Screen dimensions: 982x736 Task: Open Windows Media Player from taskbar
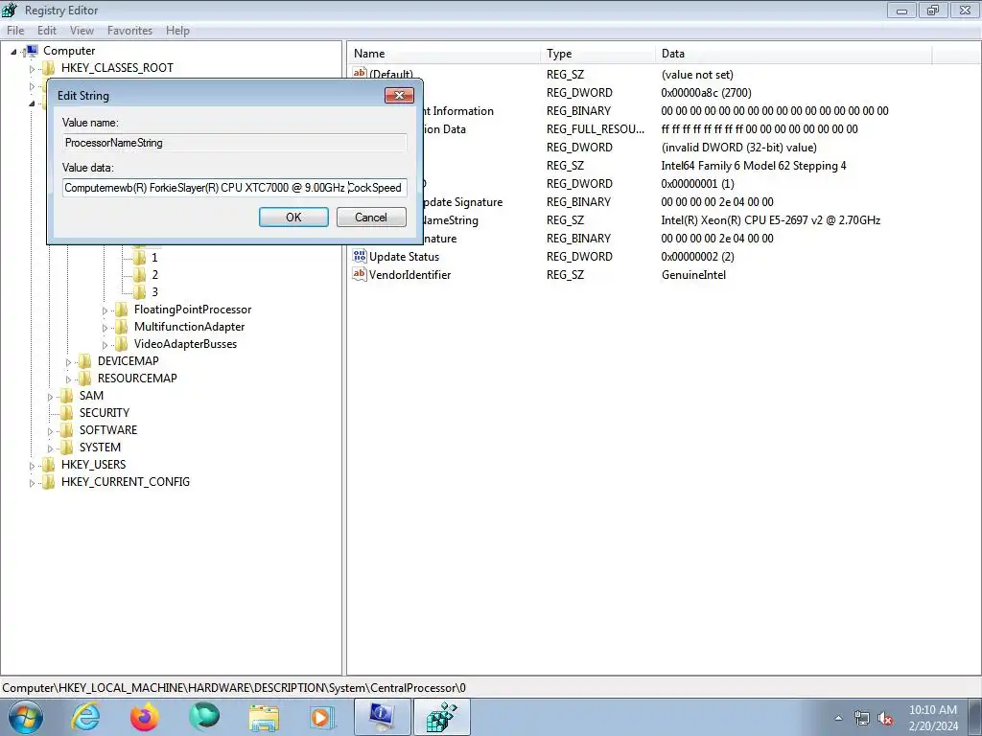coord(322,717)
